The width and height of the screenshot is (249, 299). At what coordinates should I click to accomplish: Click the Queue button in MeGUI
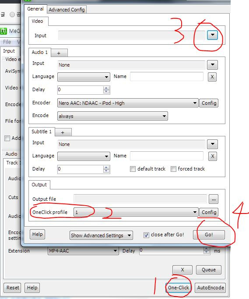[x=209, y=270]
